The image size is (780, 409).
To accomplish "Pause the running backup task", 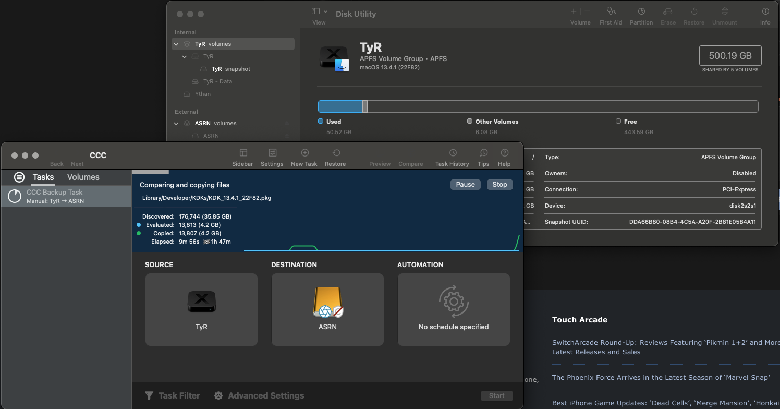I will coord(466,184).
